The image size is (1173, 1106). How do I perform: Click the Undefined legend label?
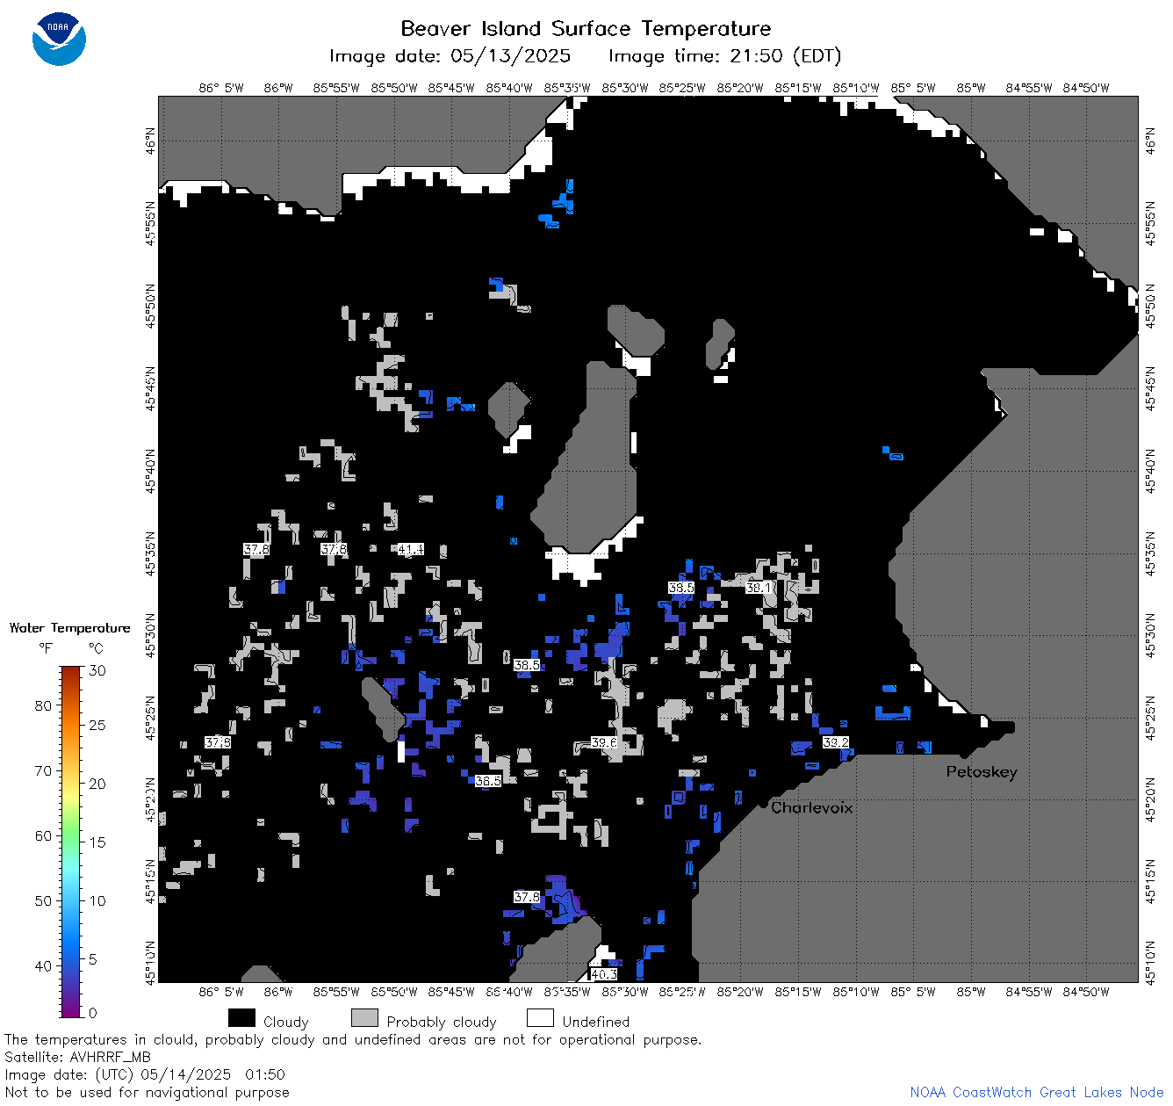596,1022
